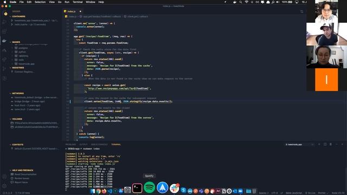Open Slack from the Dock

point(175,188)
